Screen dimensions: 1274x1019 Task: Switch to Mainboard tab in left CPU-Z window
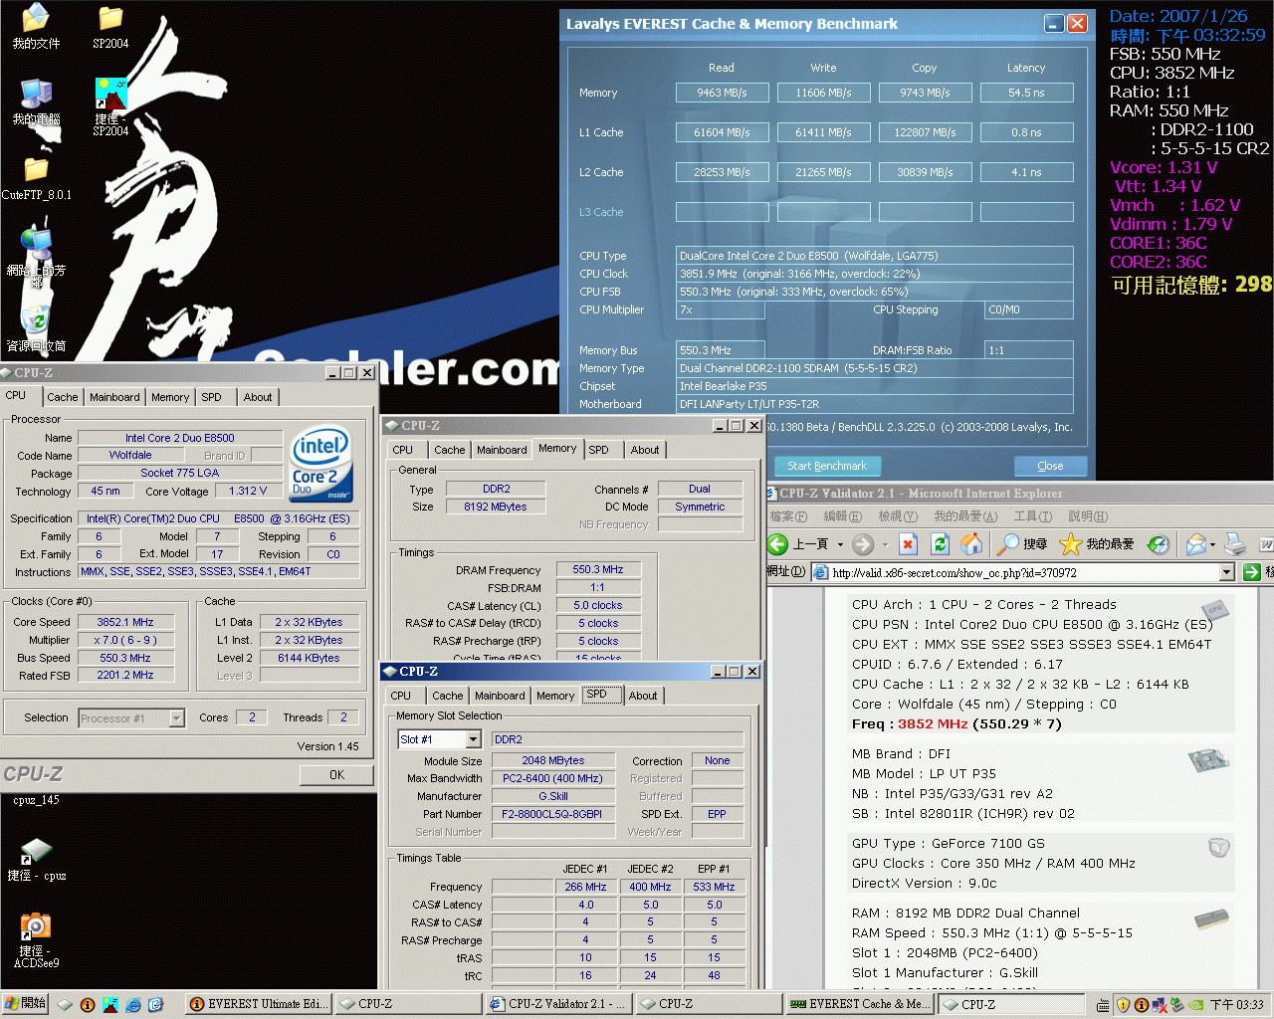[x=114, y=397]
